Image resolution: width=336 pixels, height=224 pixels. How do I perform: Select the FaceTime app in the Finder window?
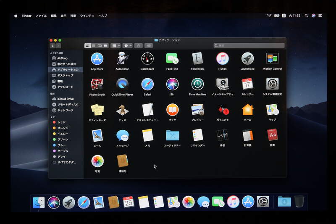[172, 58]
